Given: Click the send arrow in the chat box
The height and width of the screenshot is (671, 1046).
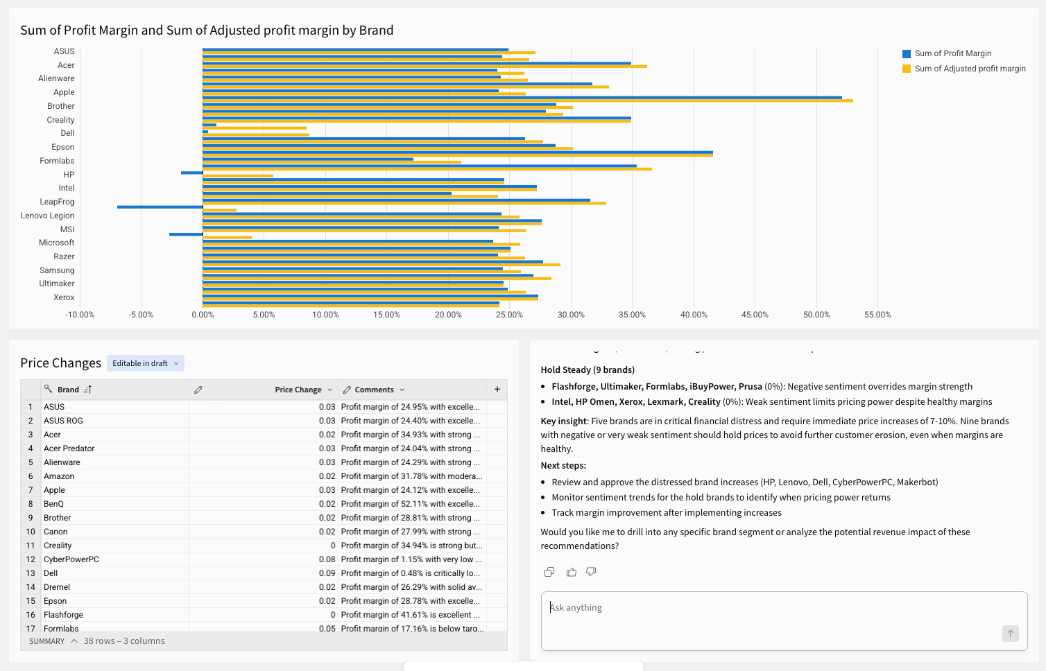Looking at the screenshot, I should [x=1011, y=633].
